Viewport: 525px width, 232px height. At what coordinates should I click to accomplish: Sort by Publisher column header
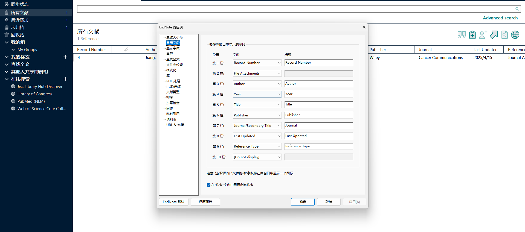tap(391, 49)
